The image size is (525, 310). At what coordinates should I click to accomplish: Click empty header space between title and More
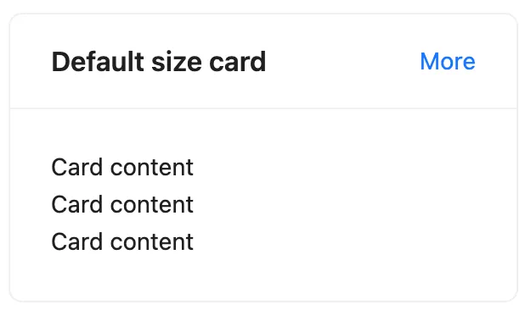[x=343, y=62]
